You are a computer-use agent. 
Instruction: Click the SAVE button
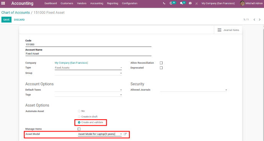click(7, 19)
